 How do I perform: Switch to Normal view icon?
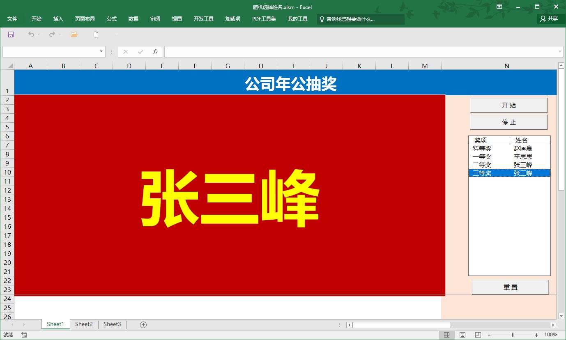coord(447,335)
